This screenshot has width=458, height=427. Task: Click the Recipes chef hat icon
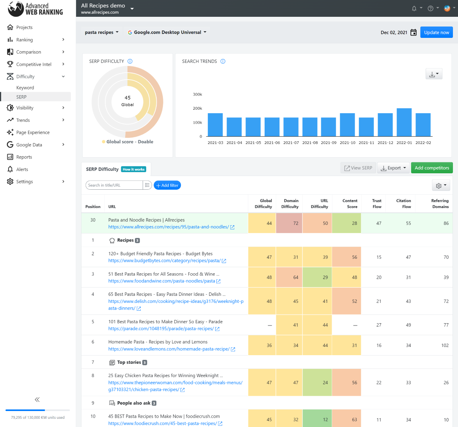pyautogui.click(x=112, y=240)
